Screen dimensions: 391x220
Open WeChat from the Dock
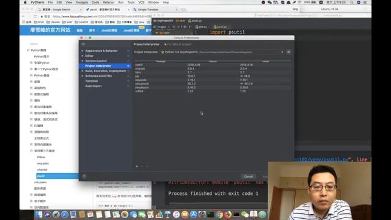245,215
